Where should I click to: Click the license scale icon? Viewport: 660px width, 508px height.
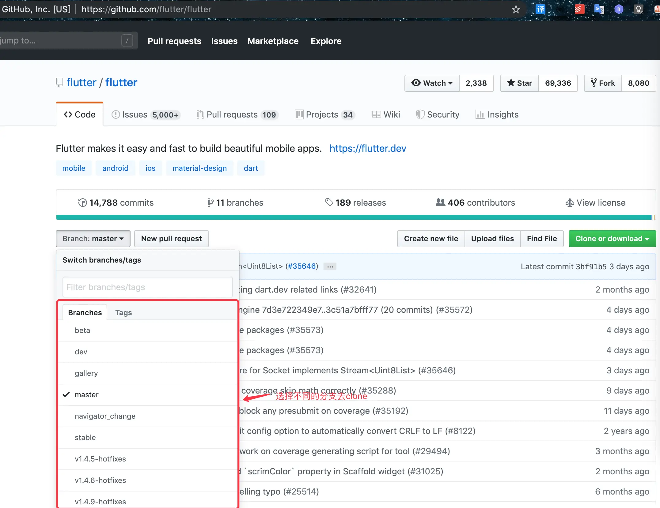click(x=570, y=203)
